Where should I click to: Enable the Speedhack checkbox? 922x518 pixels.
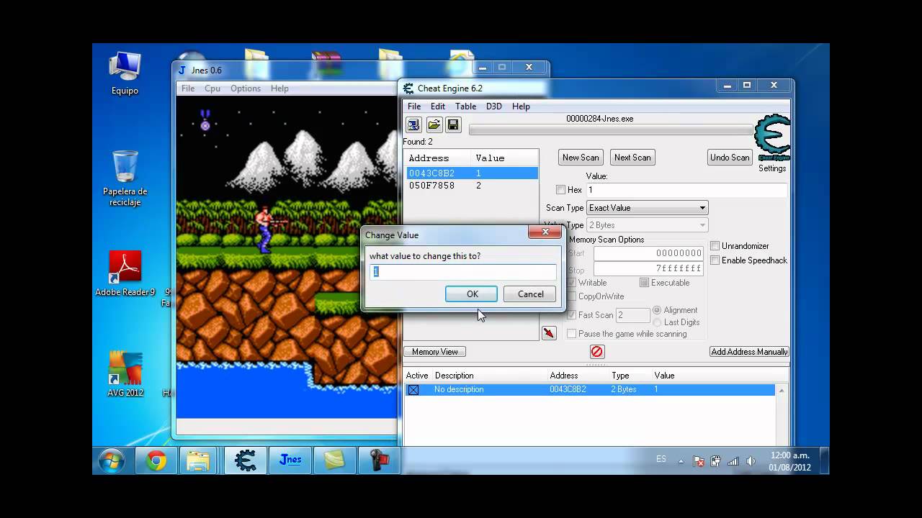715,260
